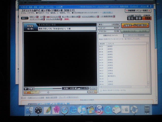Screen dimensions: 162x122
Task: Open System Preferences from the Dock
Action: point(125,109)
